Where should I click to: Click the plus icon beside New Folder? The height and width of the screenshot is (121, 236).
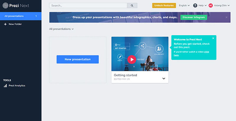click(5, 24)
